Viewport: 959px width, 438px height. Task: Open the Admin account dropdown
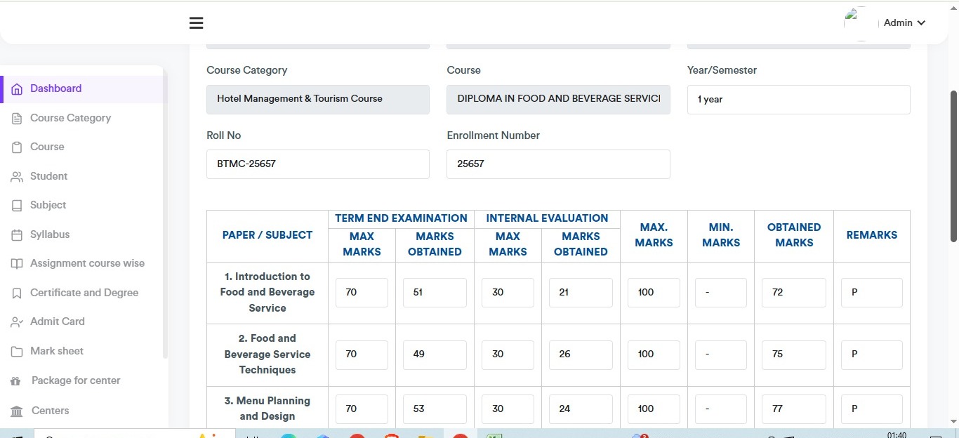pyautogui.click(x=904, y=23)
